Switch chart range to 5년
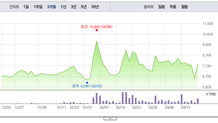Image resolution: width=218 pixels, height=123 pixels. [84, 7]
